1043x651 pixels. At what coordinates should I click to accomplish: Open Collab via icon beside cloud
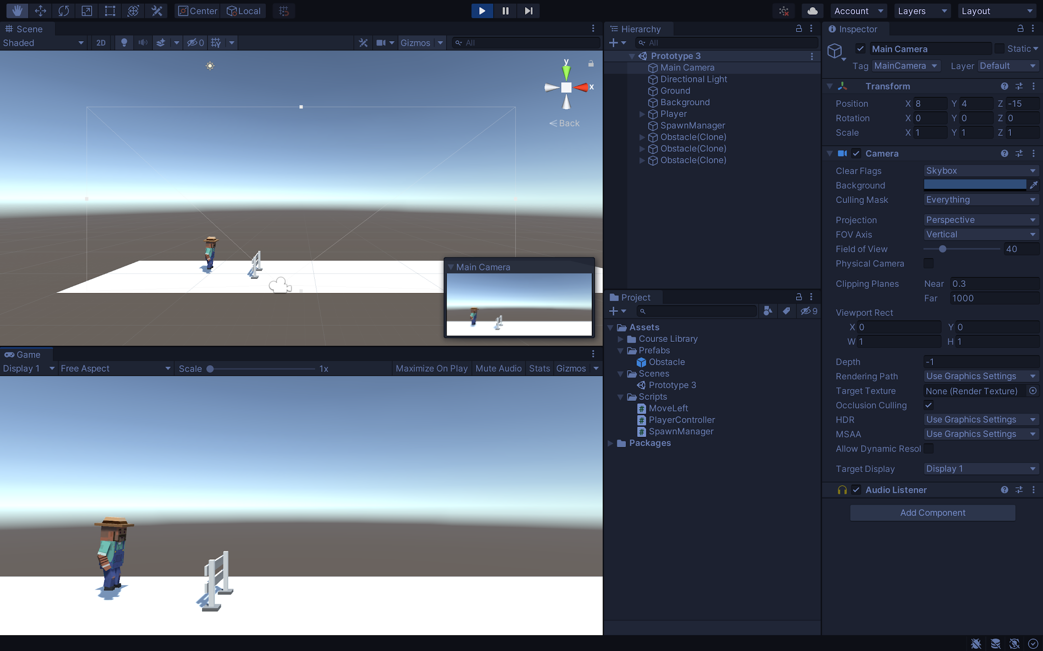click(x=784, y=11)
